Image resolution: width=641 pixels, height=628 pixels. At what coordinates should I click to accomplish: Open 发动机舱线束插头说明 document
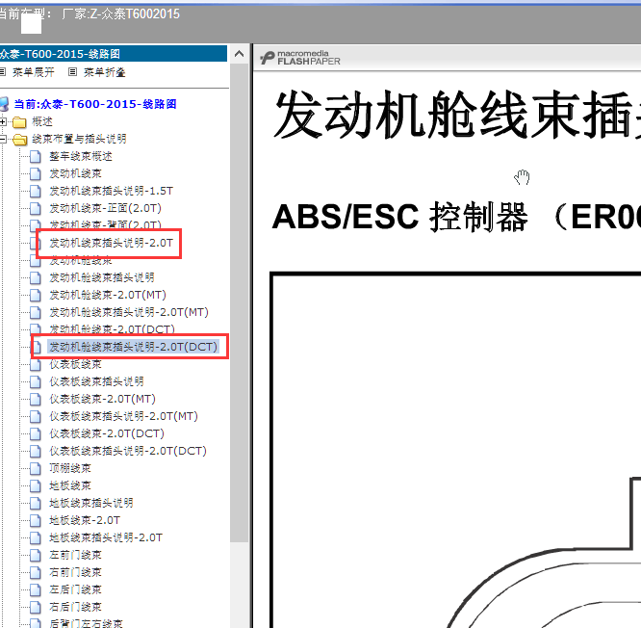[102, 277]
